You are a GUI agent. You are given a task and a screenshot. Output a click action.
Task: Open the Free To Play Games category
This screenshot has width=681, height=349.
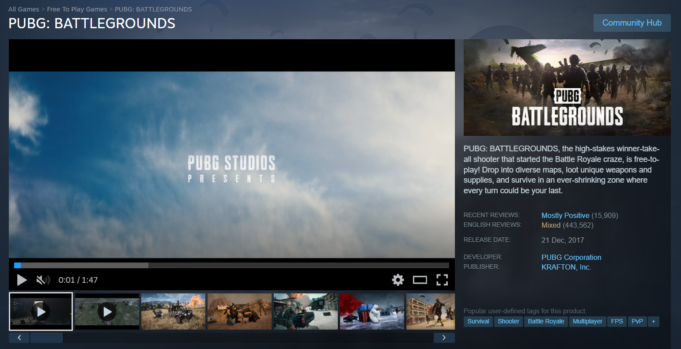tap(77, 9)
